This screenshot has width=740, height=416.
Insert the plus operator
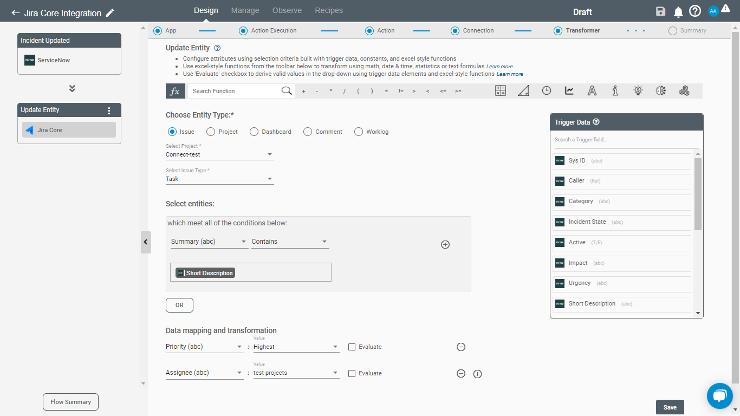[x=303, y=91]
